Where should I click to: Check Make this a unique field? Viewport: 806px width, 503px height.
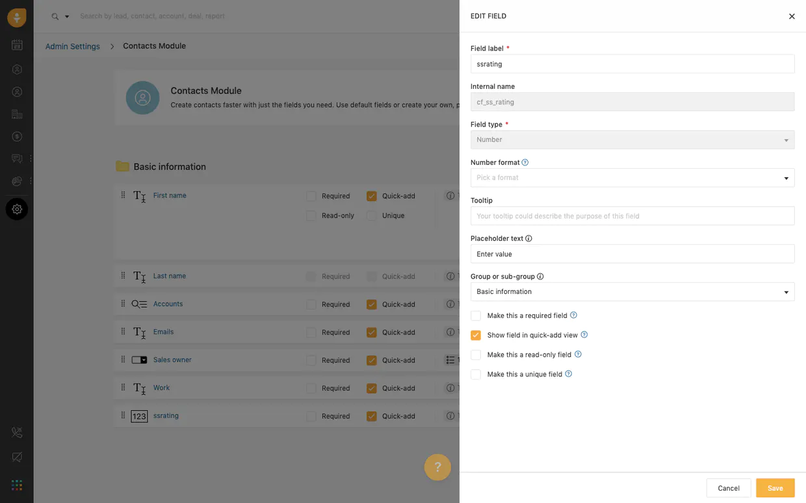[x=476, y=374]
